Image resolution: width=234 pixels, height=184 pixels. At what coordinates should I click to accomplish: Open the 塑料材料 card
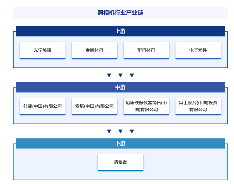(146, 50)
